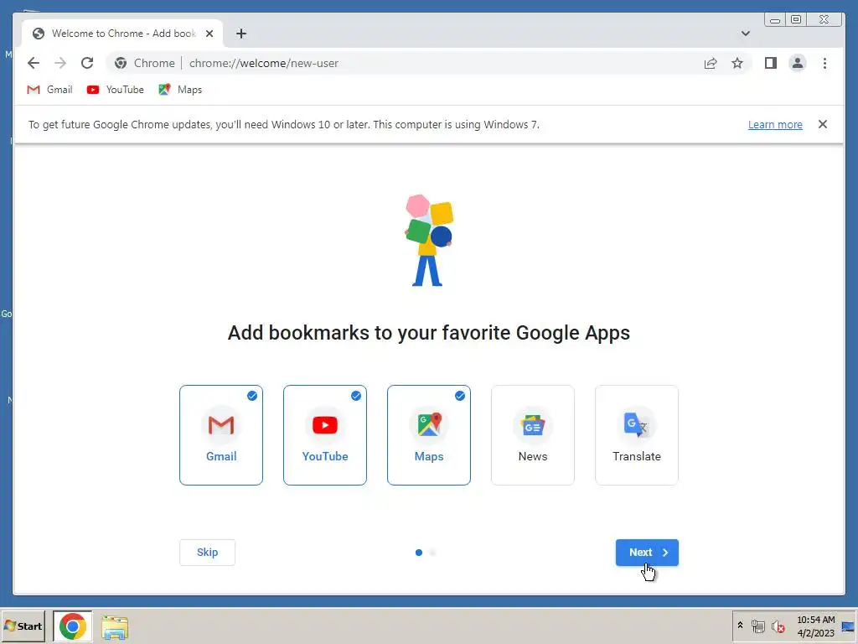Image resolution: width=858 pixels, height=644 pixels.
Task: Click the Next button
Action: (647, 552)
